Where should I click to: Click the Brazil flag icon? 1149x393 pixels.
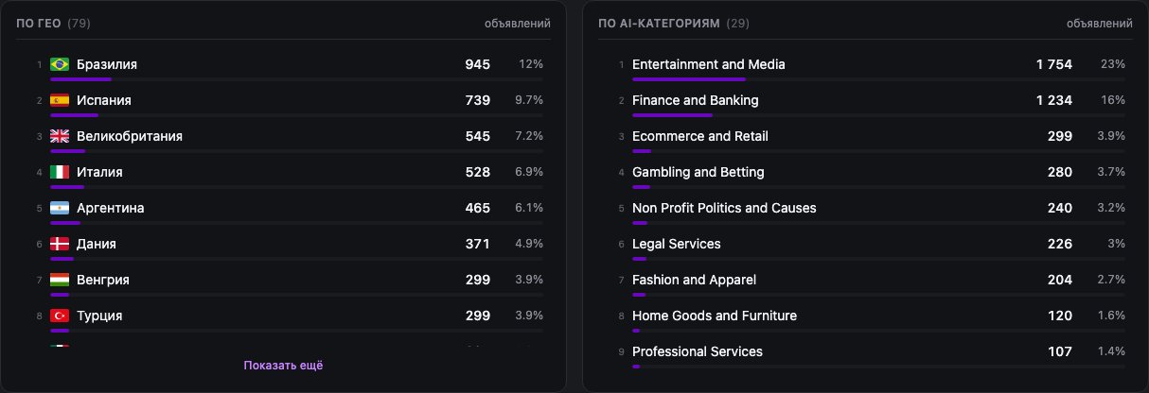click(60, 64)
